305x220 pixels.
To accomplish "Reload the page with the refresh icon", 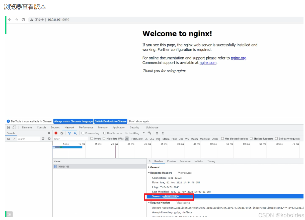I will [23, 20].
